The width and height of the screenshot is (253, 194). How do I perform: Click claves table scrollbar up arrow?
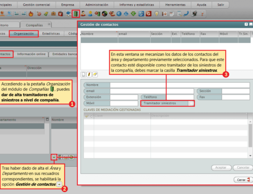(x=250, y=122)
